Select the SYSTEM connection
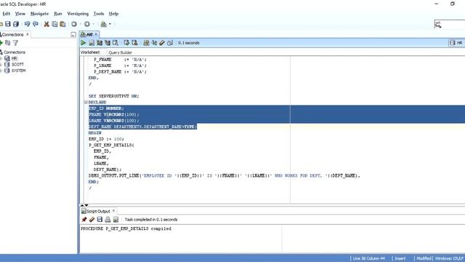This screenshot has height=262, width=465. pyautogui.click(x=18, y=71)
